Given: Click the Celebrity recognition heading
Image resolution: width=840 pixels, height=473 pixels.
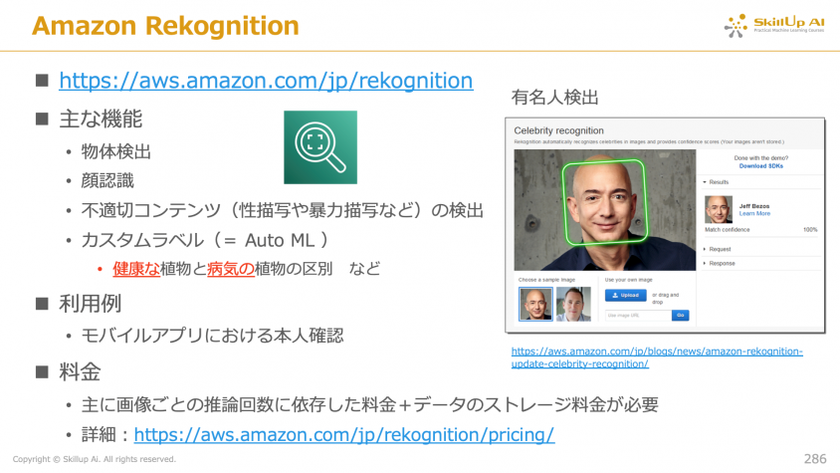Looking at the screenshot, I should (559, 130).
